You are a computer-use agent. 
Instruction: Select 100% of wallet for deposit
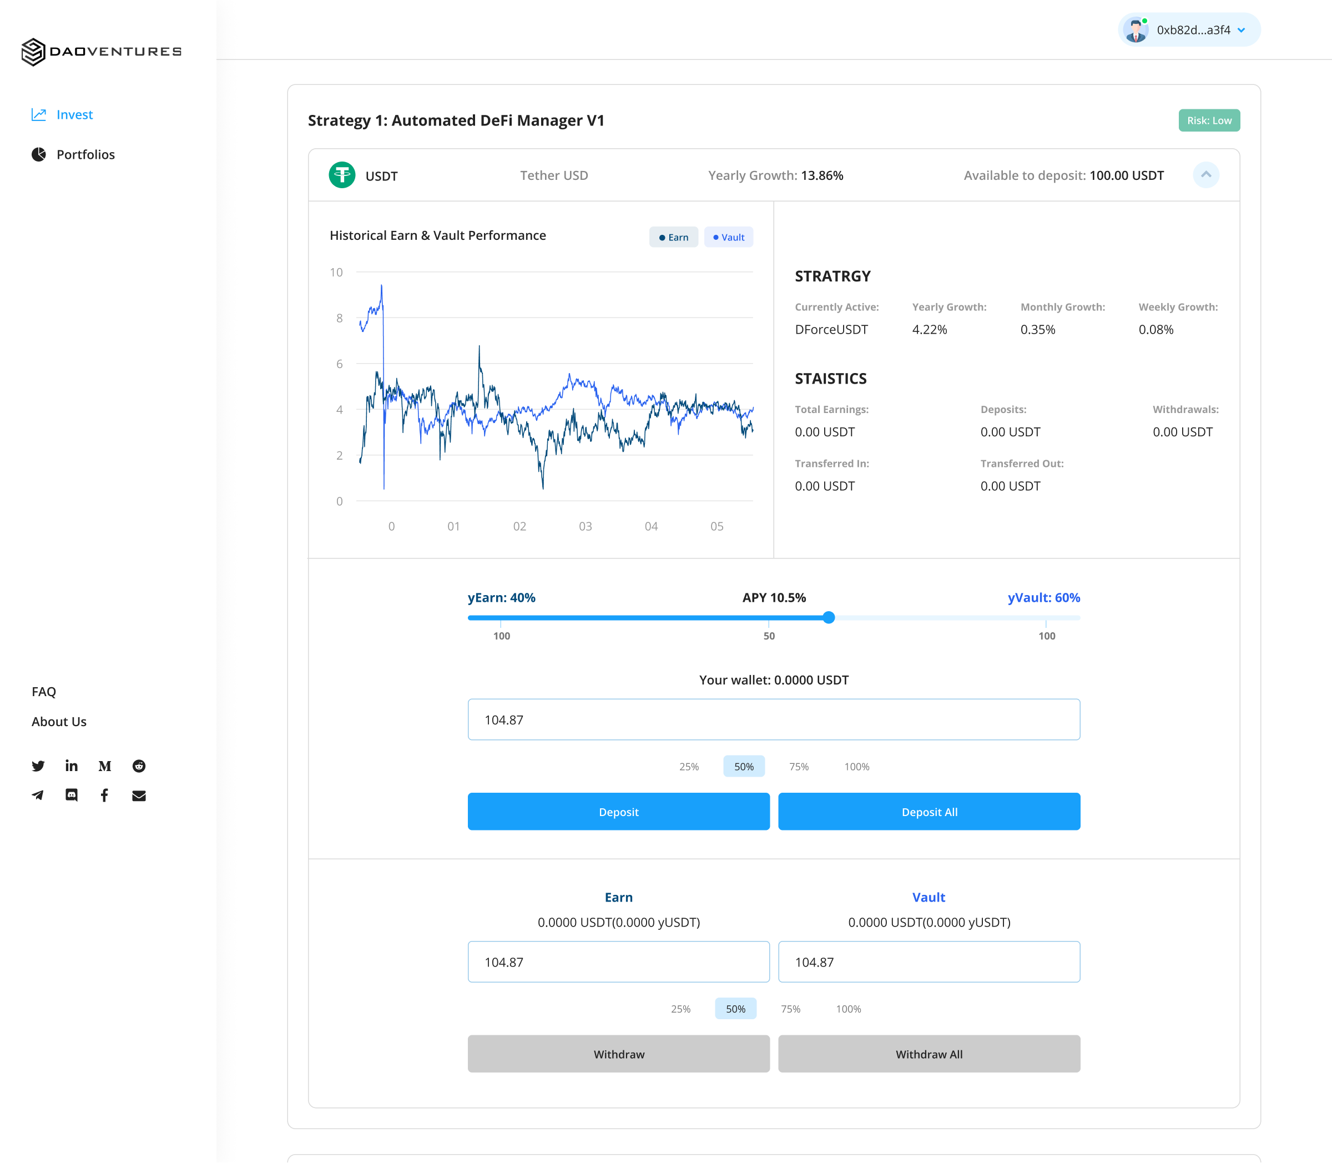(x=856, y=767)
